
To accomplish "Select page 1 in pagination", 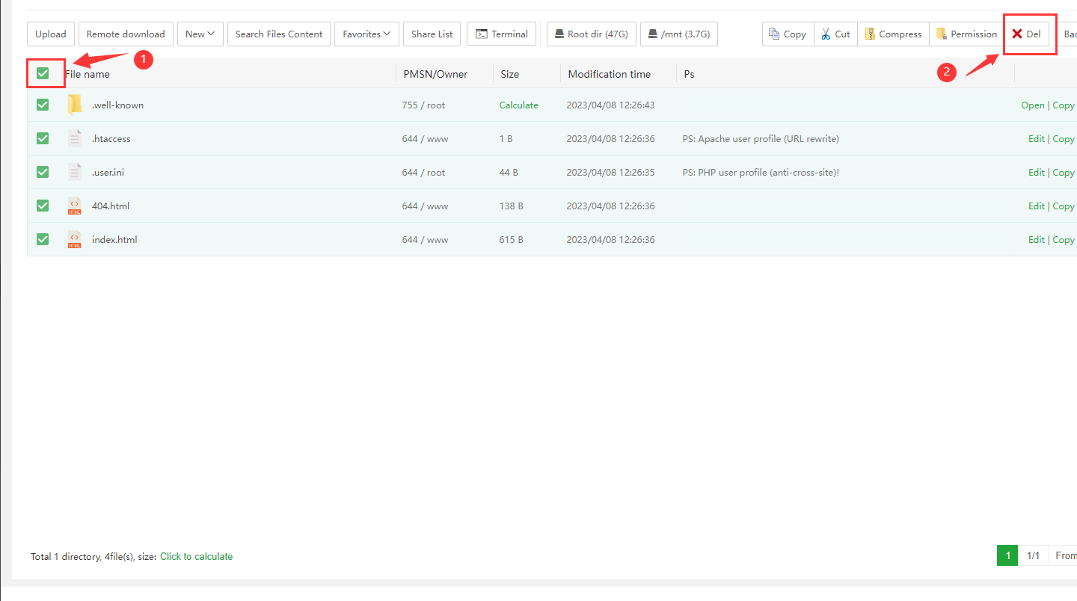I will 1007,555.
